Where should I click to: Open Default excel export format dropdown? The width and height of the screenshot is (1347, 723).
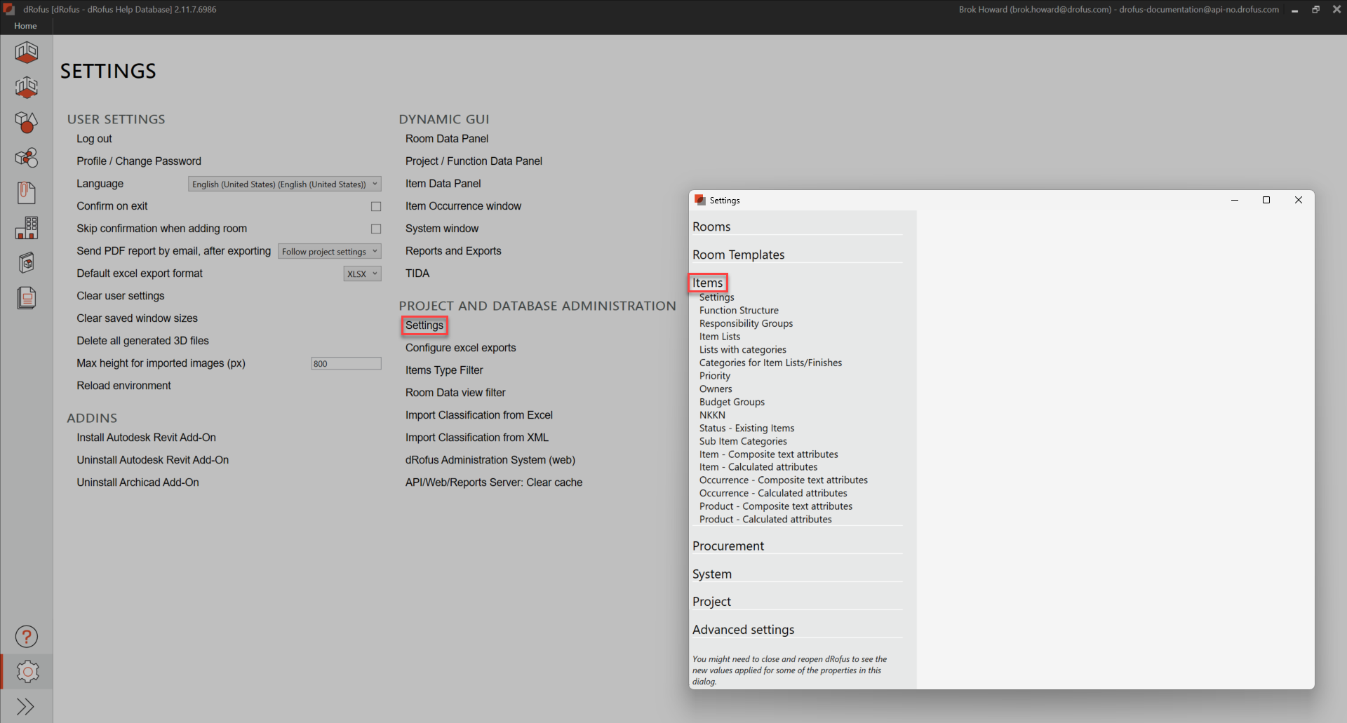[362, 273]
